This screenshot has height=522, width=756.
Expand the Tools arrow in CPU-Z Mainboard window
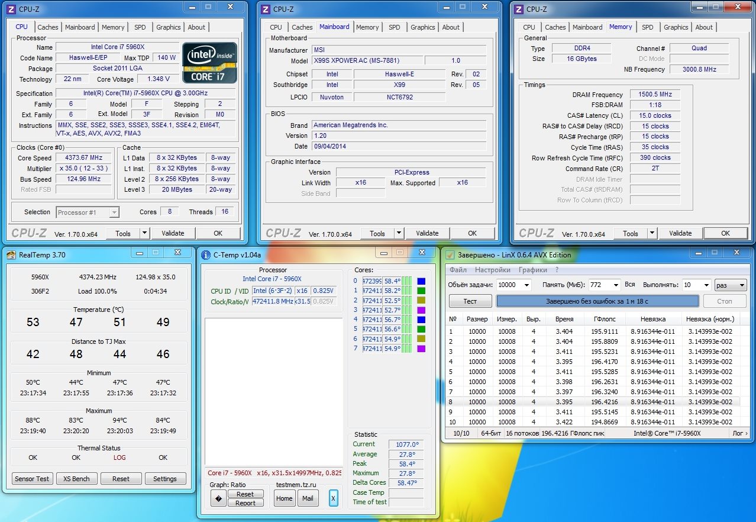(399, 233)
